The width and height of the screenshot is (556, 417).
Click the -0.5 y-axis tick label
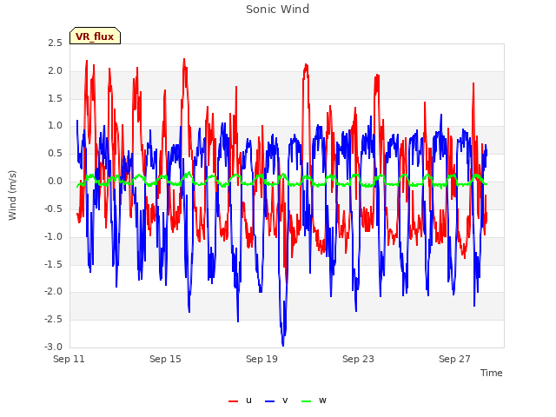(53, 208)
